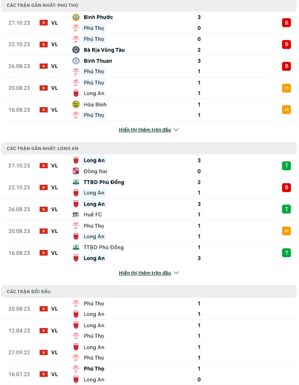The width and height of the screenshot is (299, 385).
Task: Click the Bình Phước club logo
Action: 76,17
